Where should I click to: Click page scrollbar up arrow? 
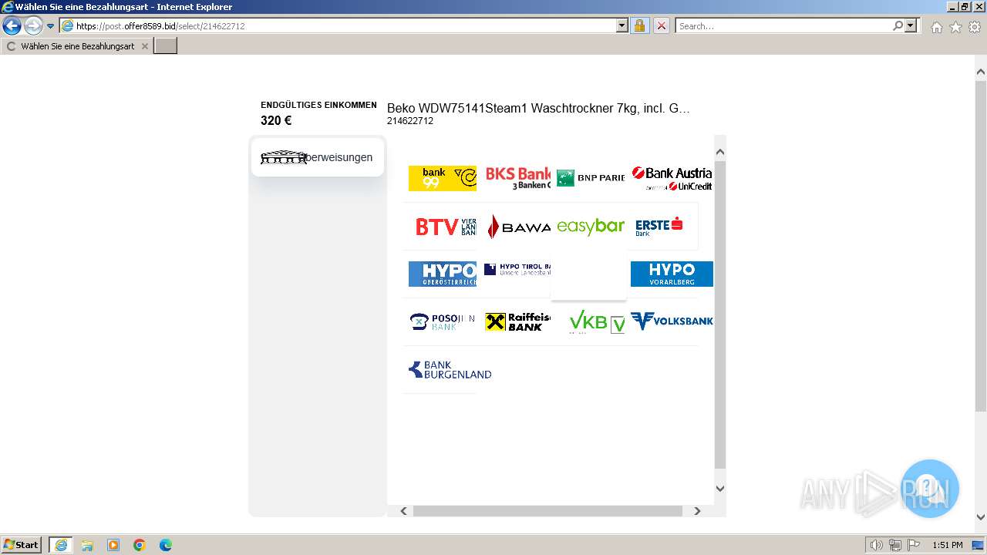tap(981, 72)
